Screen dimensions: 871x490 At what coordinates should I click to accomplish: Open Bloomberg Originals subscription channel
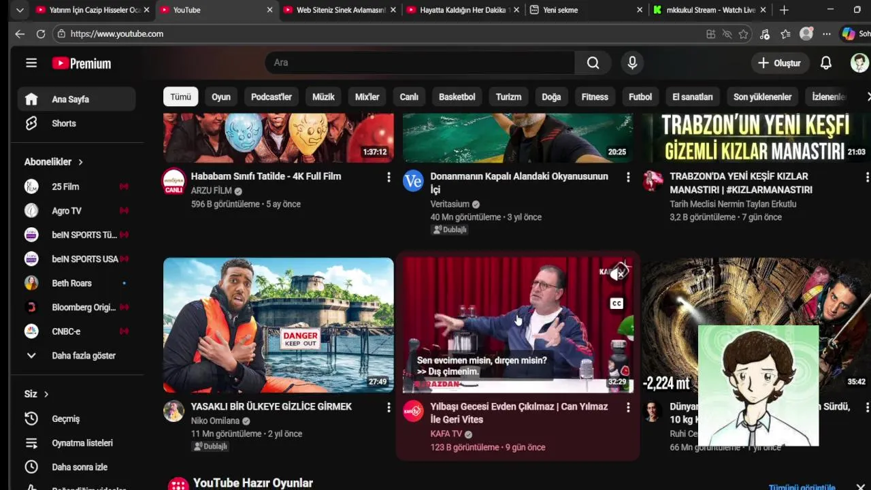coord(76,308)
